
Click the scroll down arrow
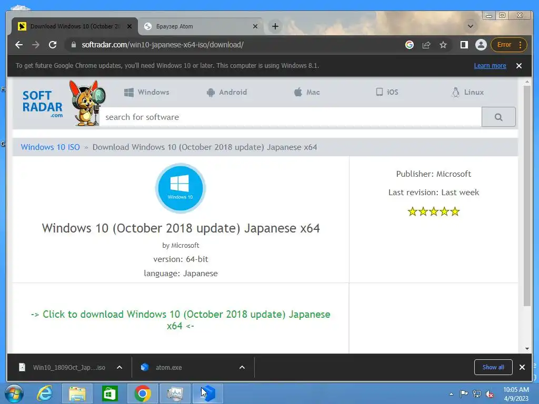(527, 349)
